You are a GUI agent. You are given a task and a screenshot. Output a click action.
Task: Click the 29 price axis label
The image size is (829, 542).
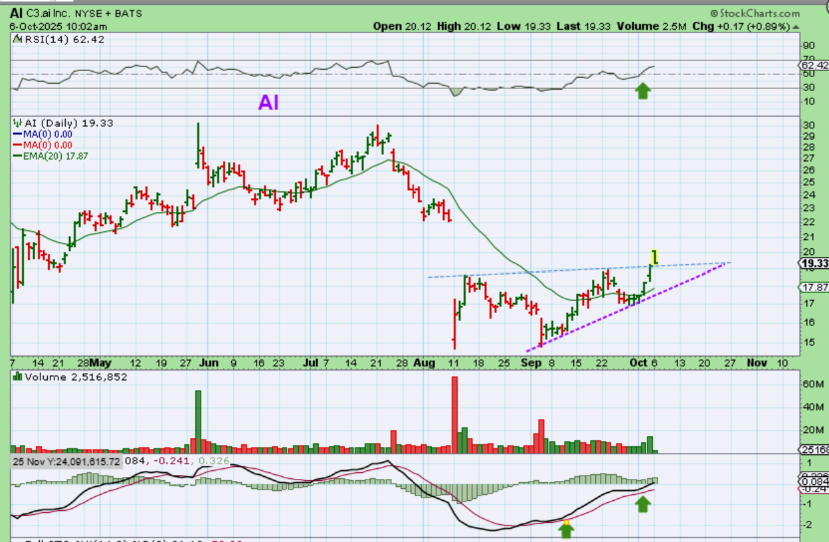[x=809, y=135]
